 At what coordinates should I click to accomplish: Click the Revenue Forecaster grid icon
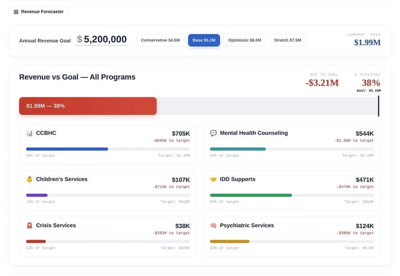pyautogui.click(x=16, y=12)
